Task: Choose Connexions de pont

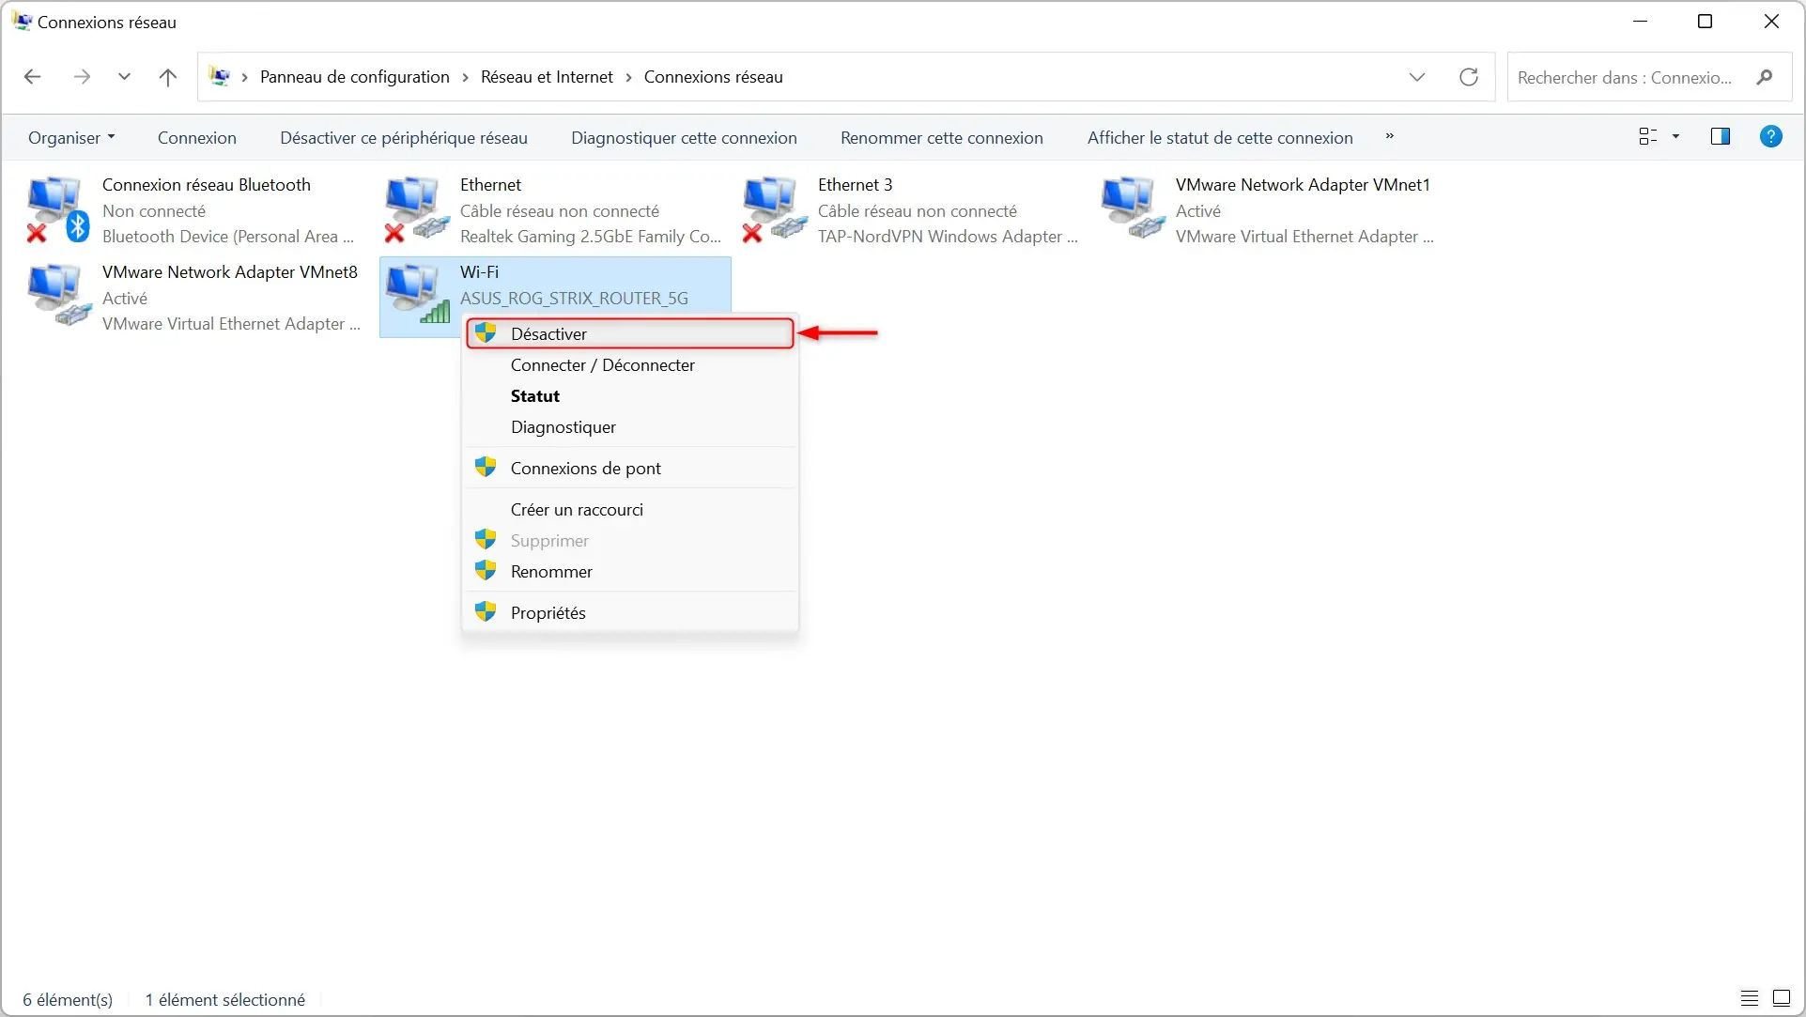Action: [629, 468]
